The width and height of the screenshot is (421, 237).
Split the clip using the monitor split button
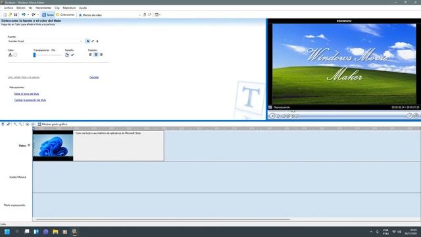[409, 116]
